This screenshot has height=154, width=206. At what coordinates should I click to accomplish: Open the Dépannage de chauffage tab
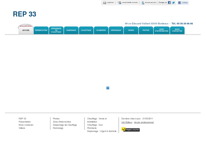[56, 30]
